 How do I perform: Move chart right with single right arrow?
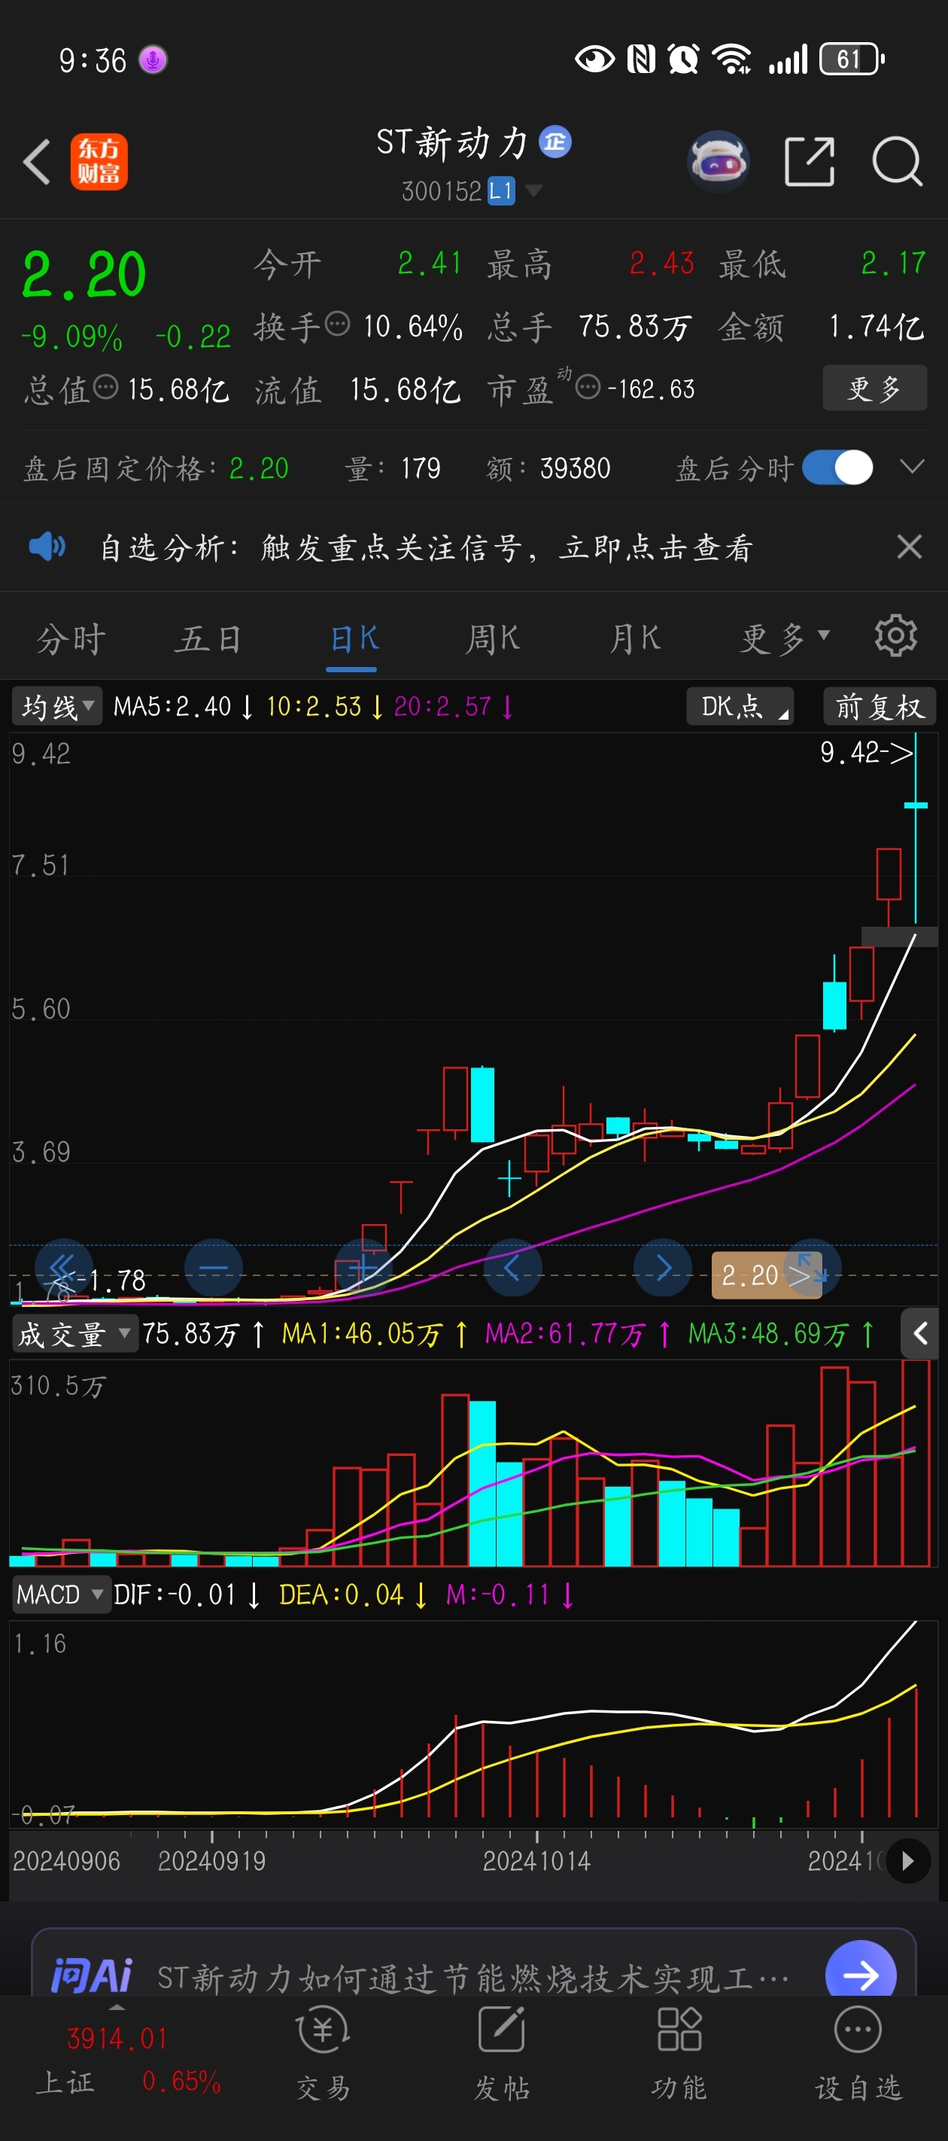[x=662, y=1268]
